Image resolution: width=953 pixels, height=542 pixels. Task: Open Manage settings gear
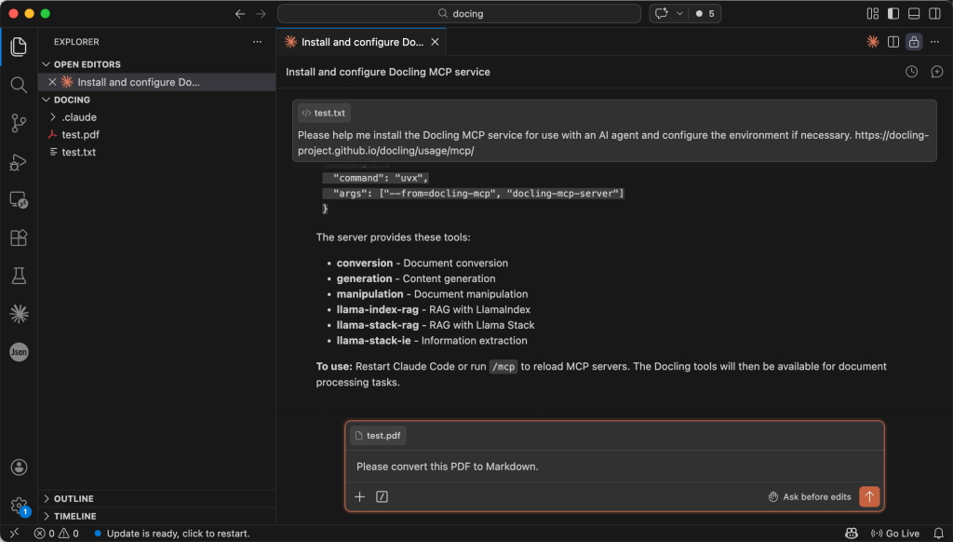tap(19, 505)
